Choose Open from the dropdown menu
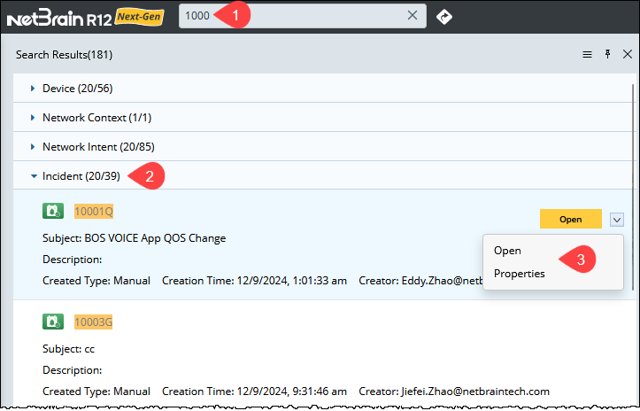640x411 pixels. (507, 251)
